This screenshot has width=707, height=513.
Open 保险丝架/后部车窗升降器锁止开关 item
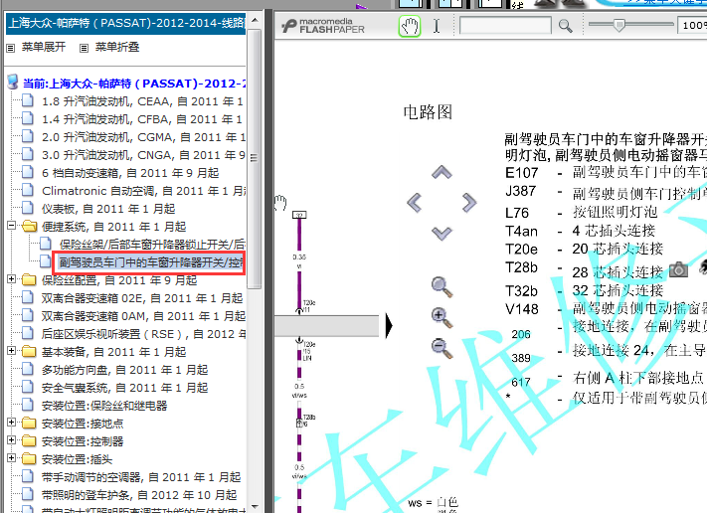[x=152, y=245]
